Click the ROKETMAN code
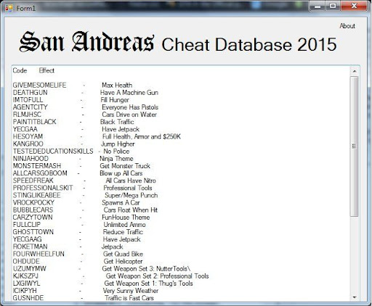372x306 pixels. [x=31, y=247]
